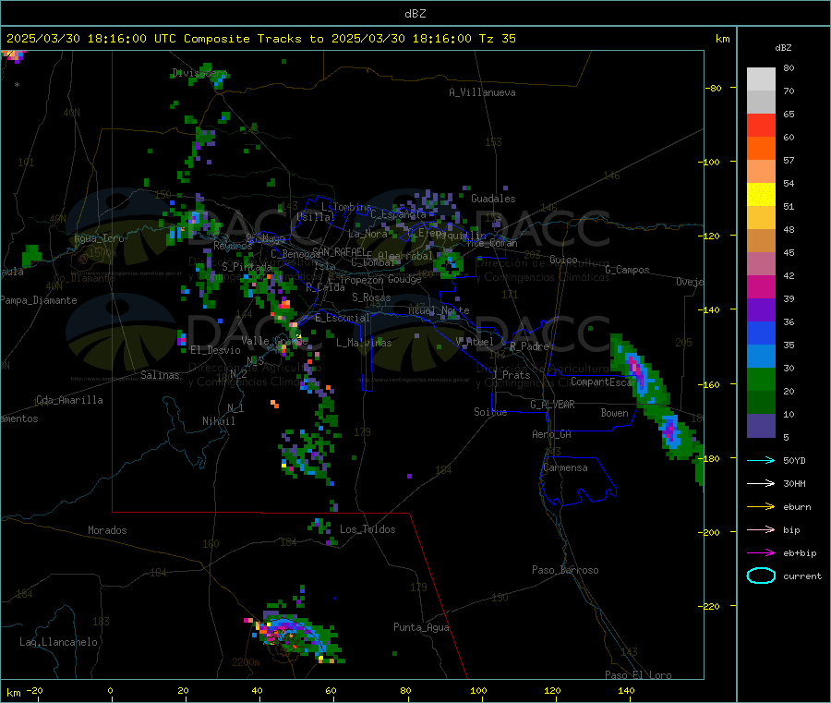Click the Salinas place label
This screenshot has height=703, width=831.
160,375
